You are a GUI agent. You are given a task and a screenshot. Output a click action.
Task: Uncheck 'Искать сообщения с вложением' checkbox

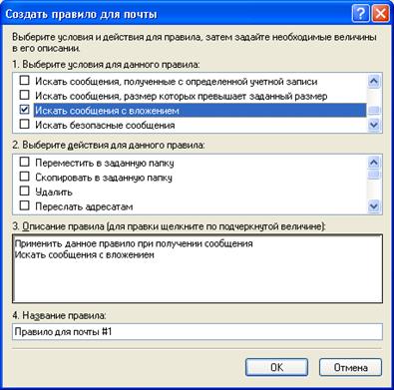(24, 110)
